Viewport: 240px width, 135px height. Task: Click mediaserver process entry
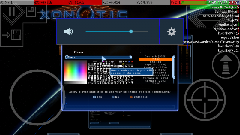coord(229,24)
